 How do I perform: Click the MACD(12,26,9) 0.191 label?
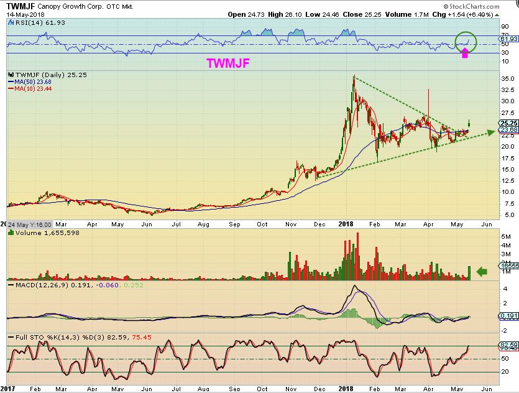click(53, 285)
